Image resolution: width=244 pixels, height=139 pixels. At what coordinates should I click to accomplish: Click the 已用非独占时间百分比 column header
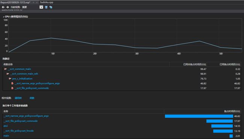[188, 64]
